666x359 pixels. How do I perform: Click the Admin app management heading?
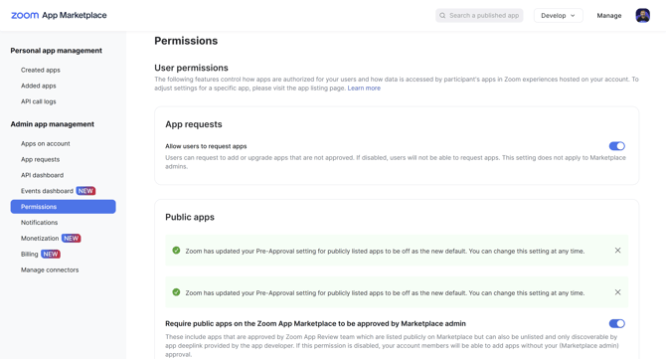(x=53, y=124)
